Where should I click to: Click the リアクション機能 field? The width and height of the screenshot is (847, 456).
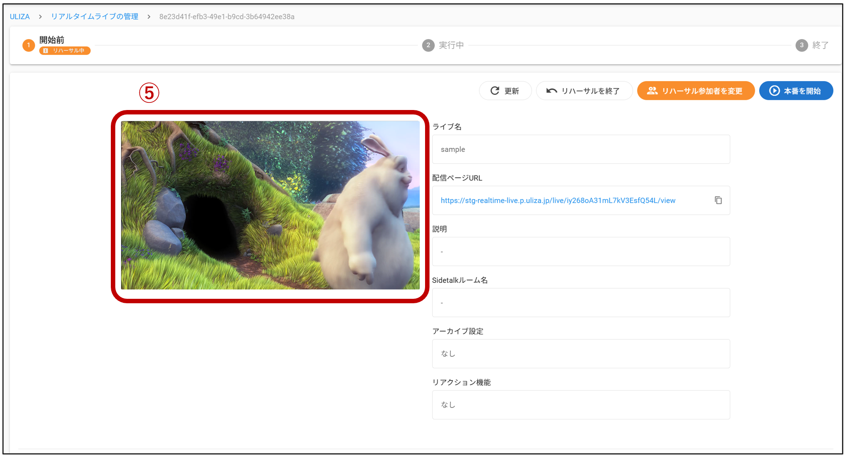coord(581,405)
